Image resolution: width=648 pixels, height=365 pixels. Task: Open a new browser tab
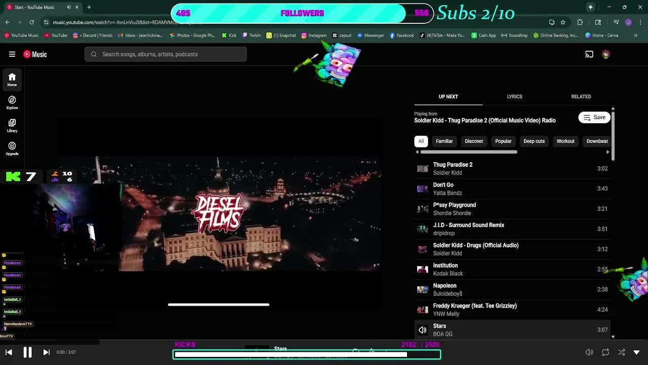coord(89,7)
